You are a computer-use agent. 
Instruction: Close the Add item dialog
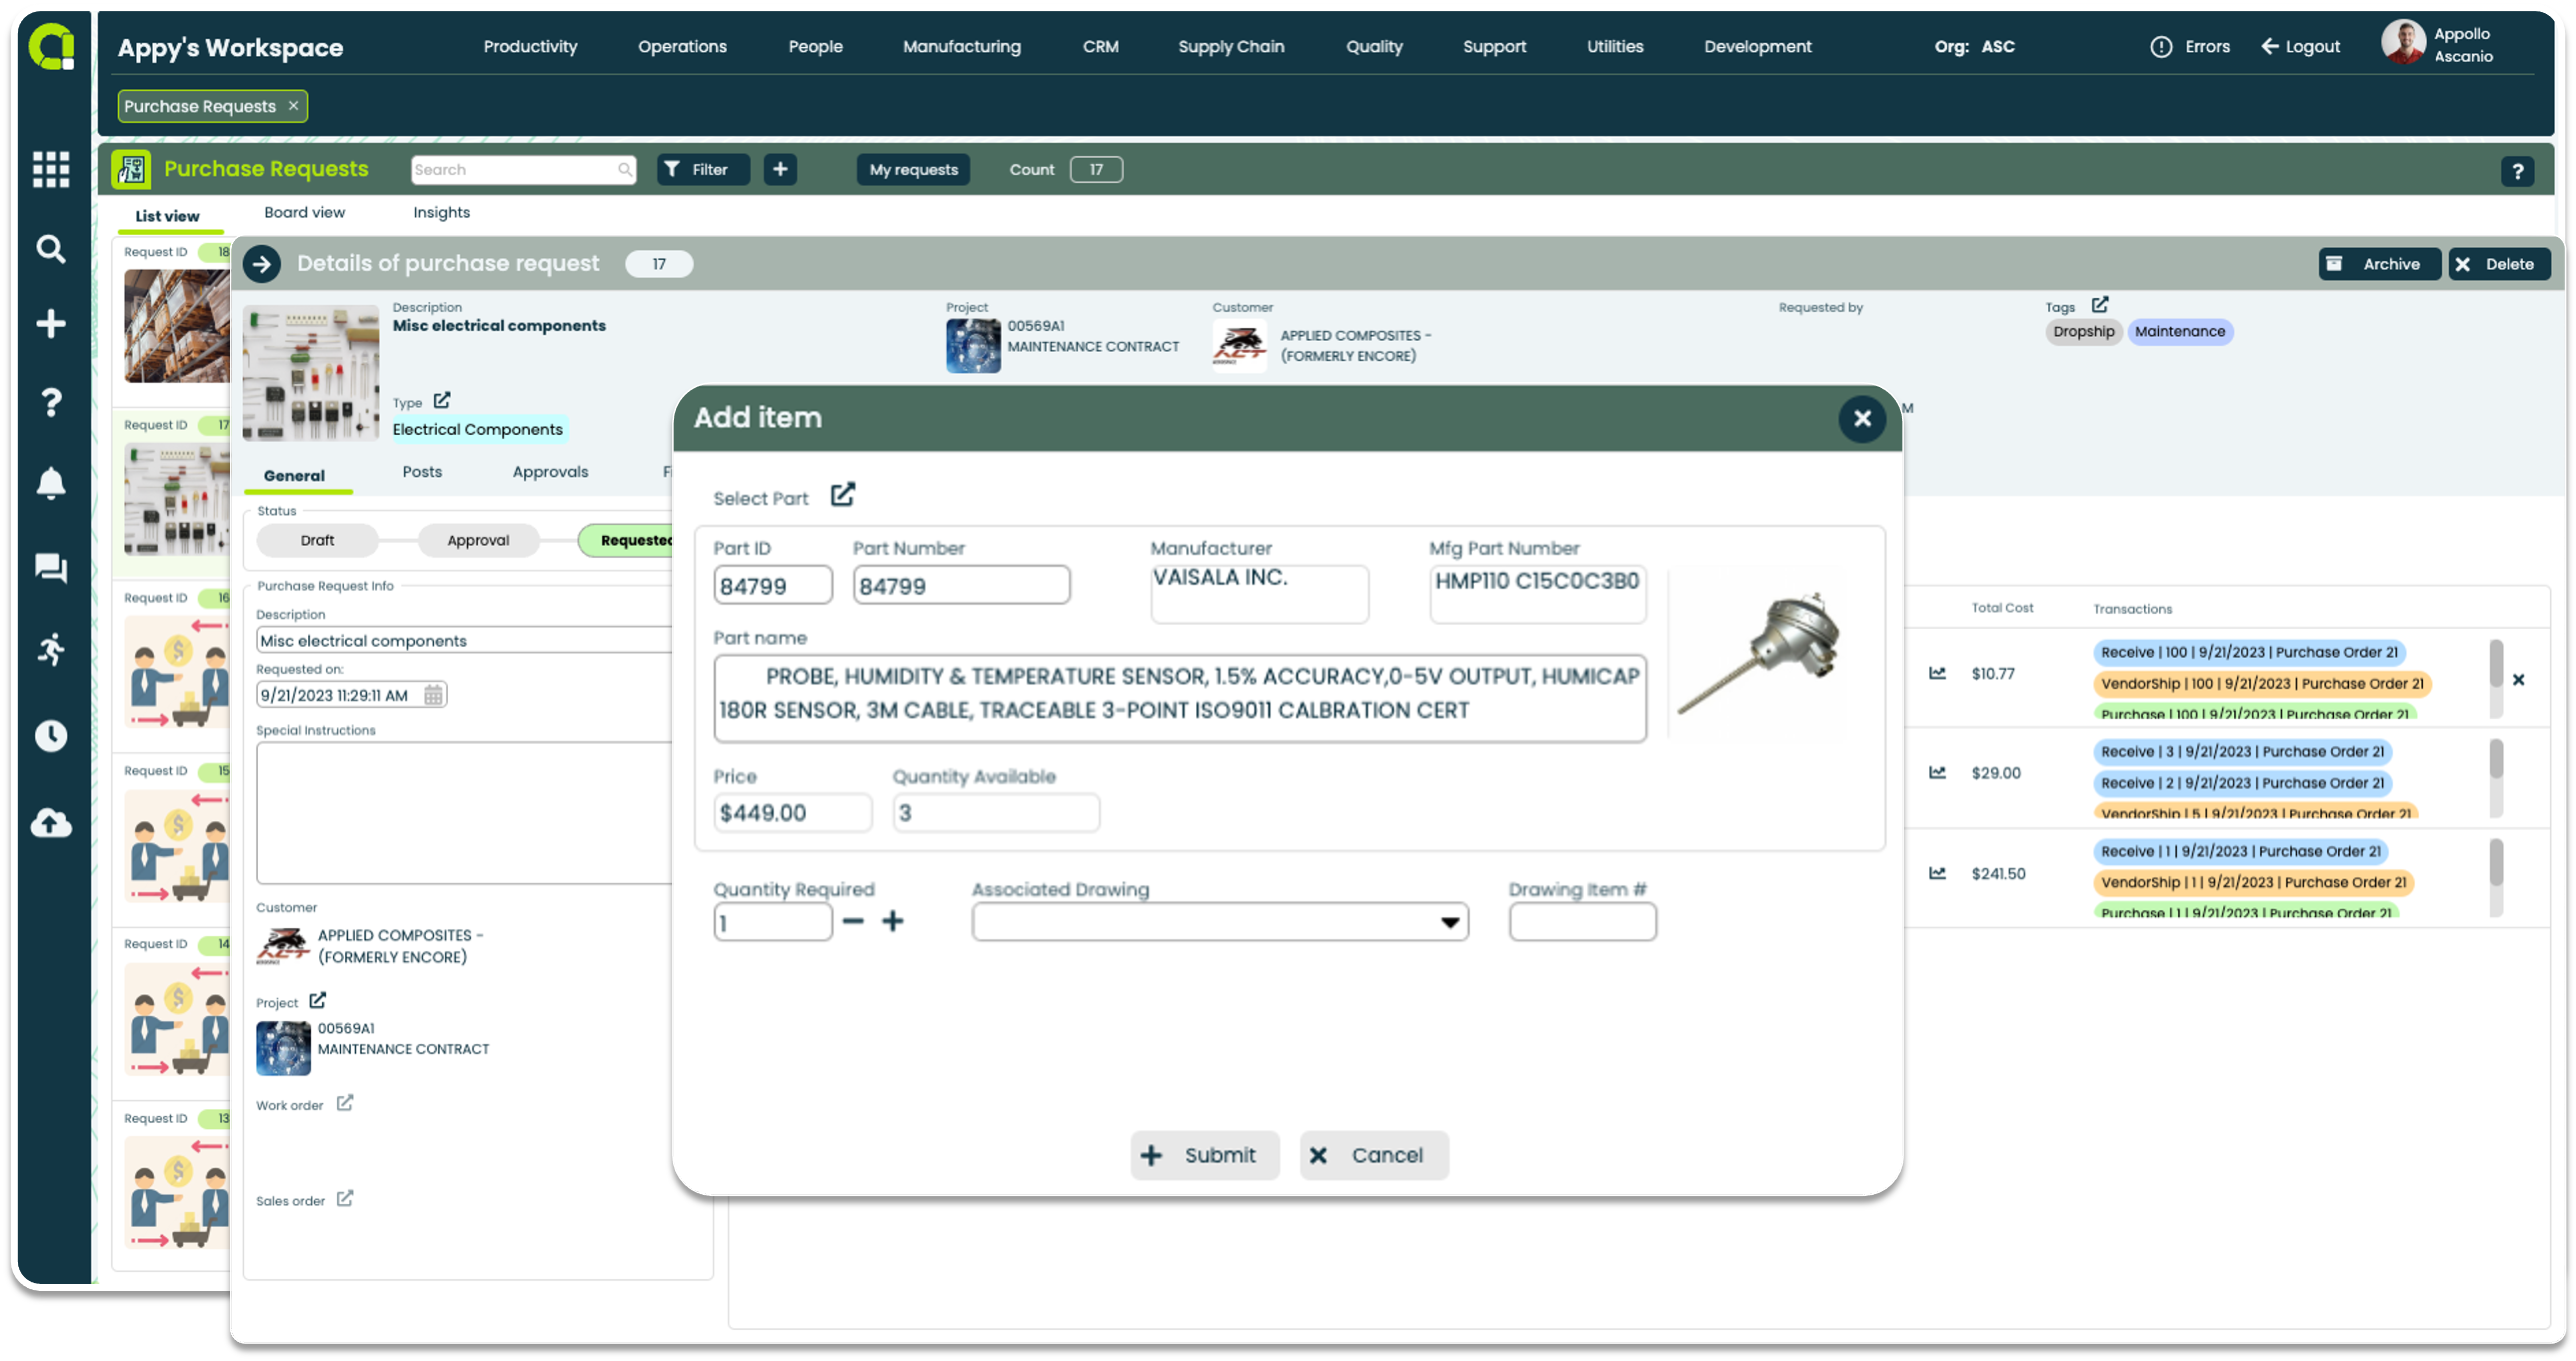click(x=1862, y=419)
